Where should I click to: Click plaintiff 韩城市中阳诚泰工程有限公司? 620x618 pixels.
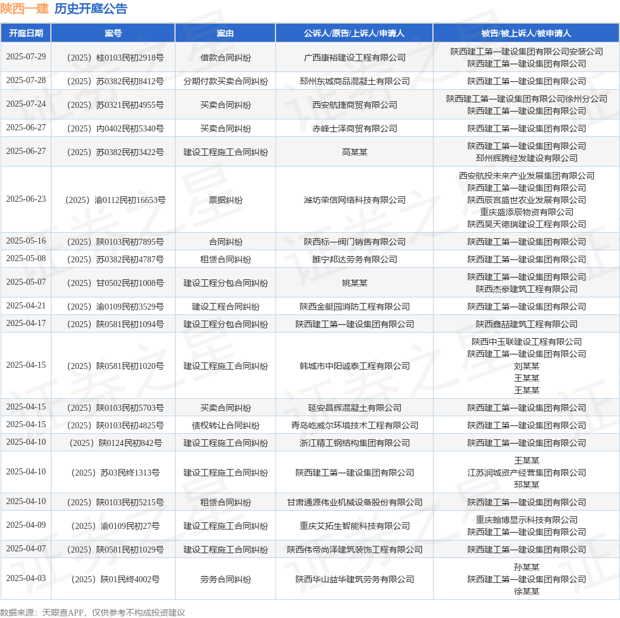(354, 367)
